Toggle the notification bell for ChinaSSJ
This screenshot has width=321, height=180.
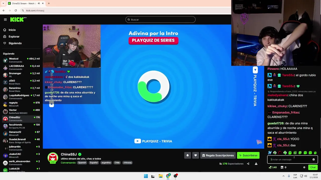187,155
